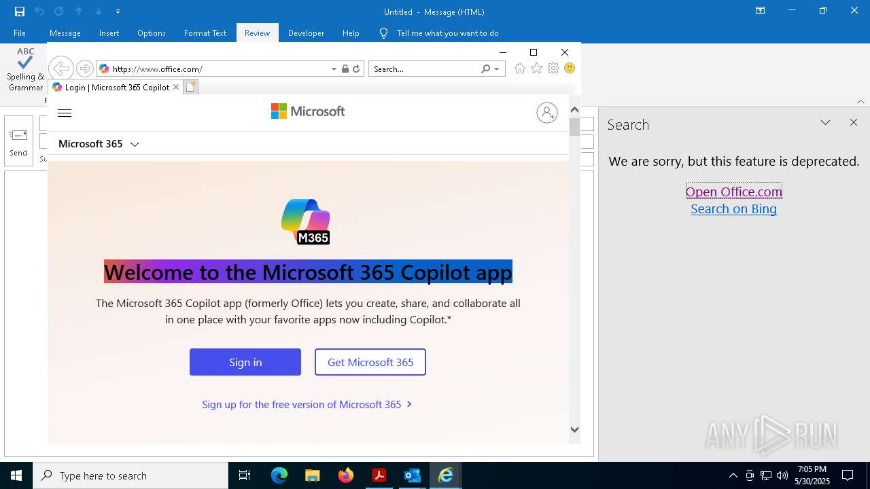Viewport: 870px width, 489px height.
Task: Open Outlook from taskbar
Action: (x=412, y=475)
